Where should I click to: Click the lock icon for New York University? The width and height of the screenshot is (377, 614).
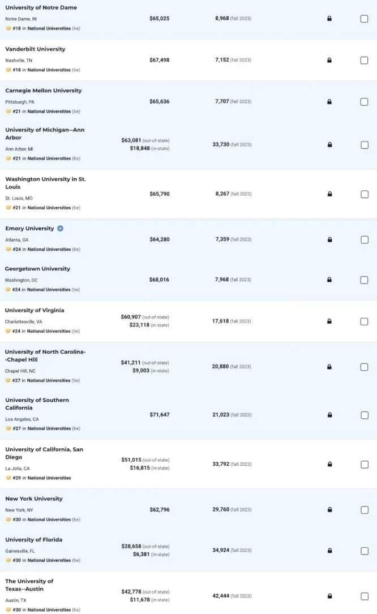329,509
